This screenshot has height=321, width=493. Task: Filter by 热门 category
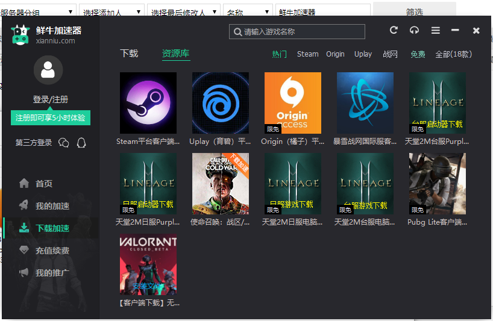279,54
